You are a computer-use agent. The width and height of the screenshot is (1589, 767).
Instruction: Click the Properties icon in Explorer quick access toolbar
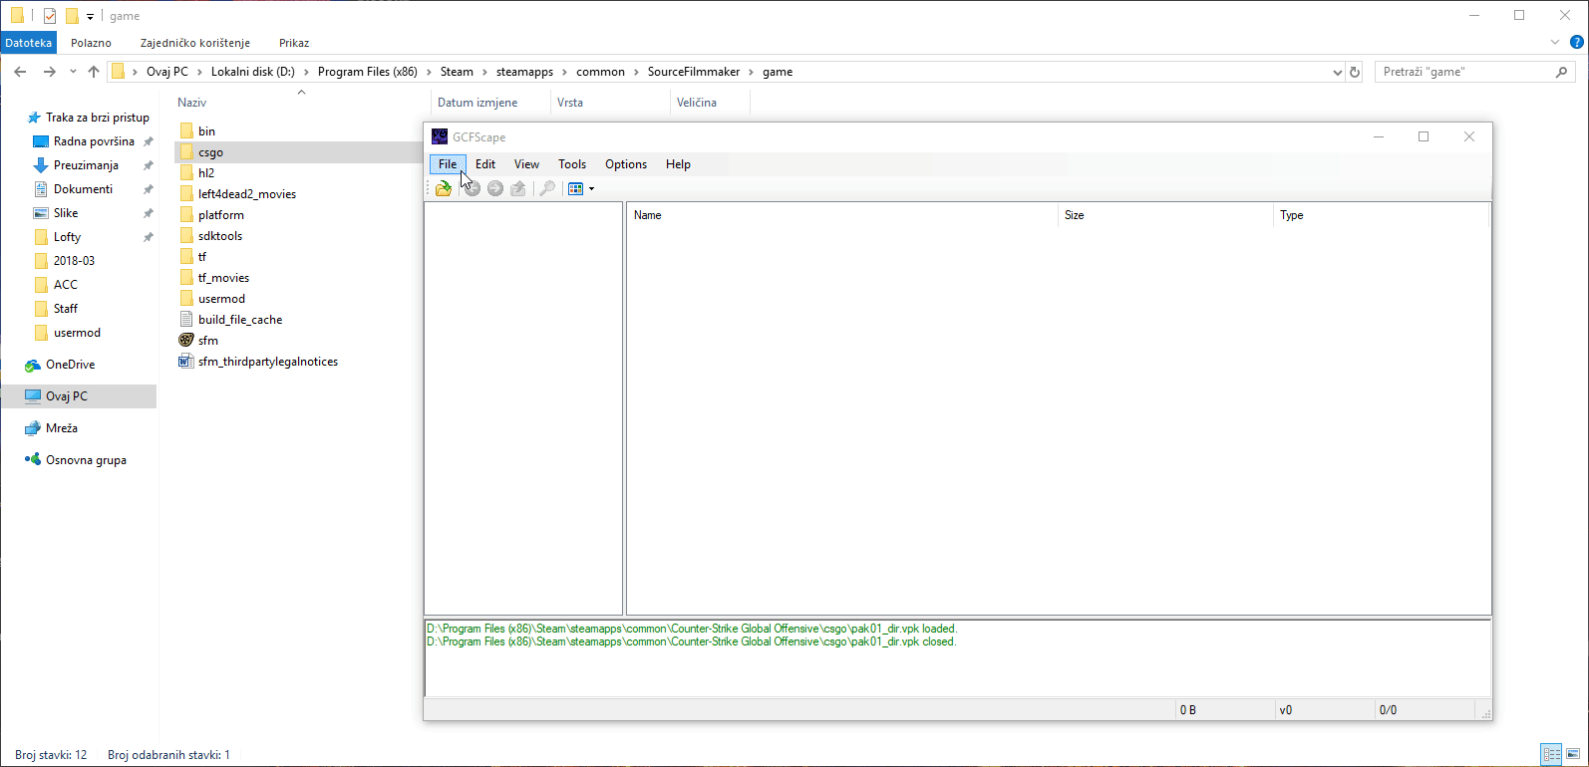[50, 16]
